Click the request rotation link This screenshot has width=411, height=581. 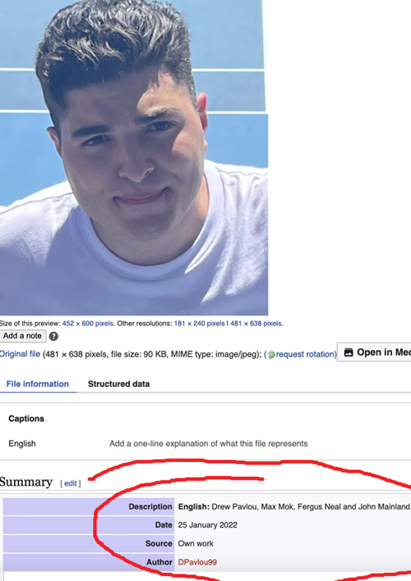[x=306, y=354]
